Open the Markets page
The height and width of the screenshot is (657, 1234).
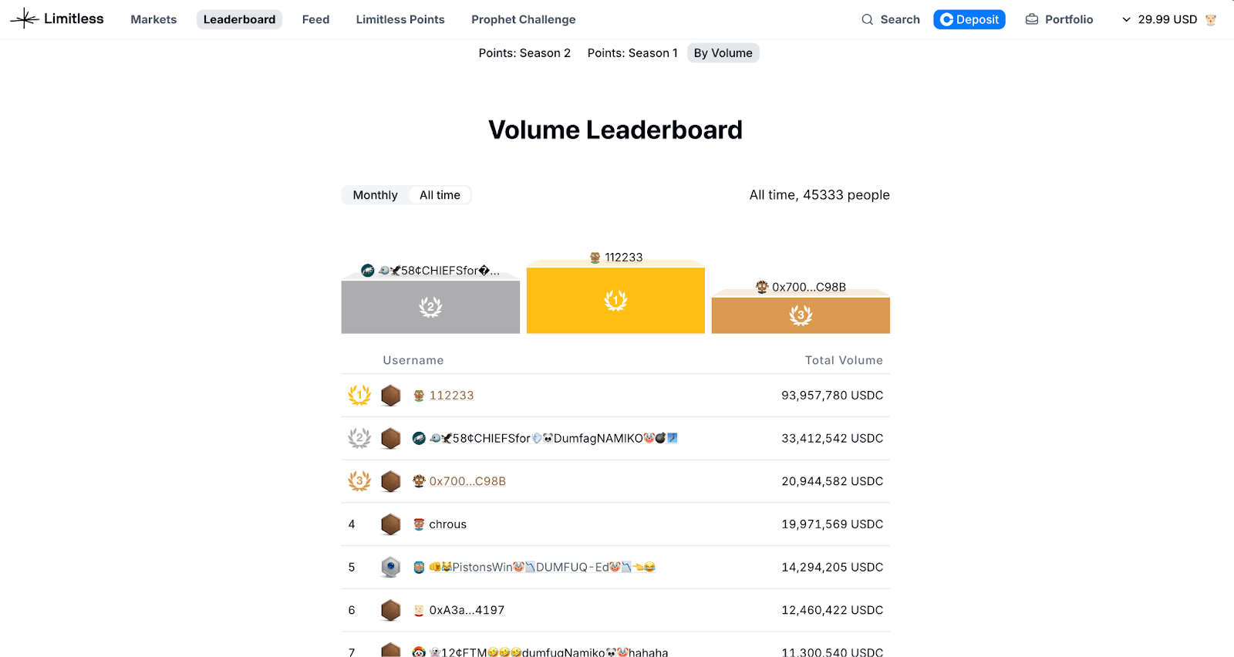(153, 19)
